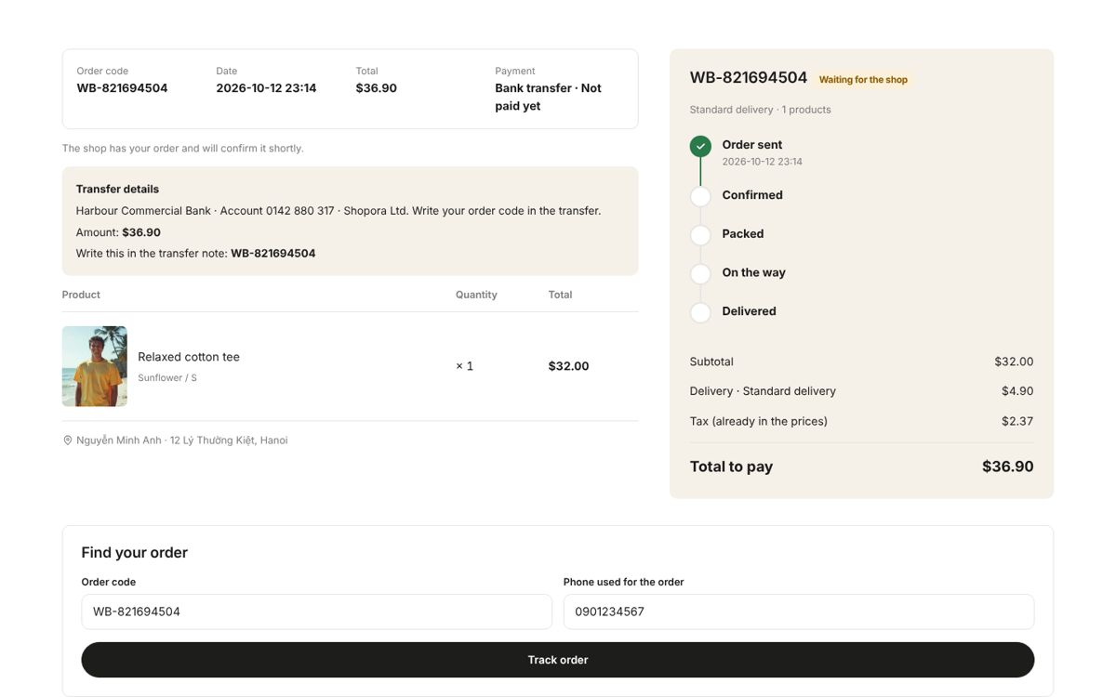
Task: Click the On the way step circle
Action: point(700,274)
